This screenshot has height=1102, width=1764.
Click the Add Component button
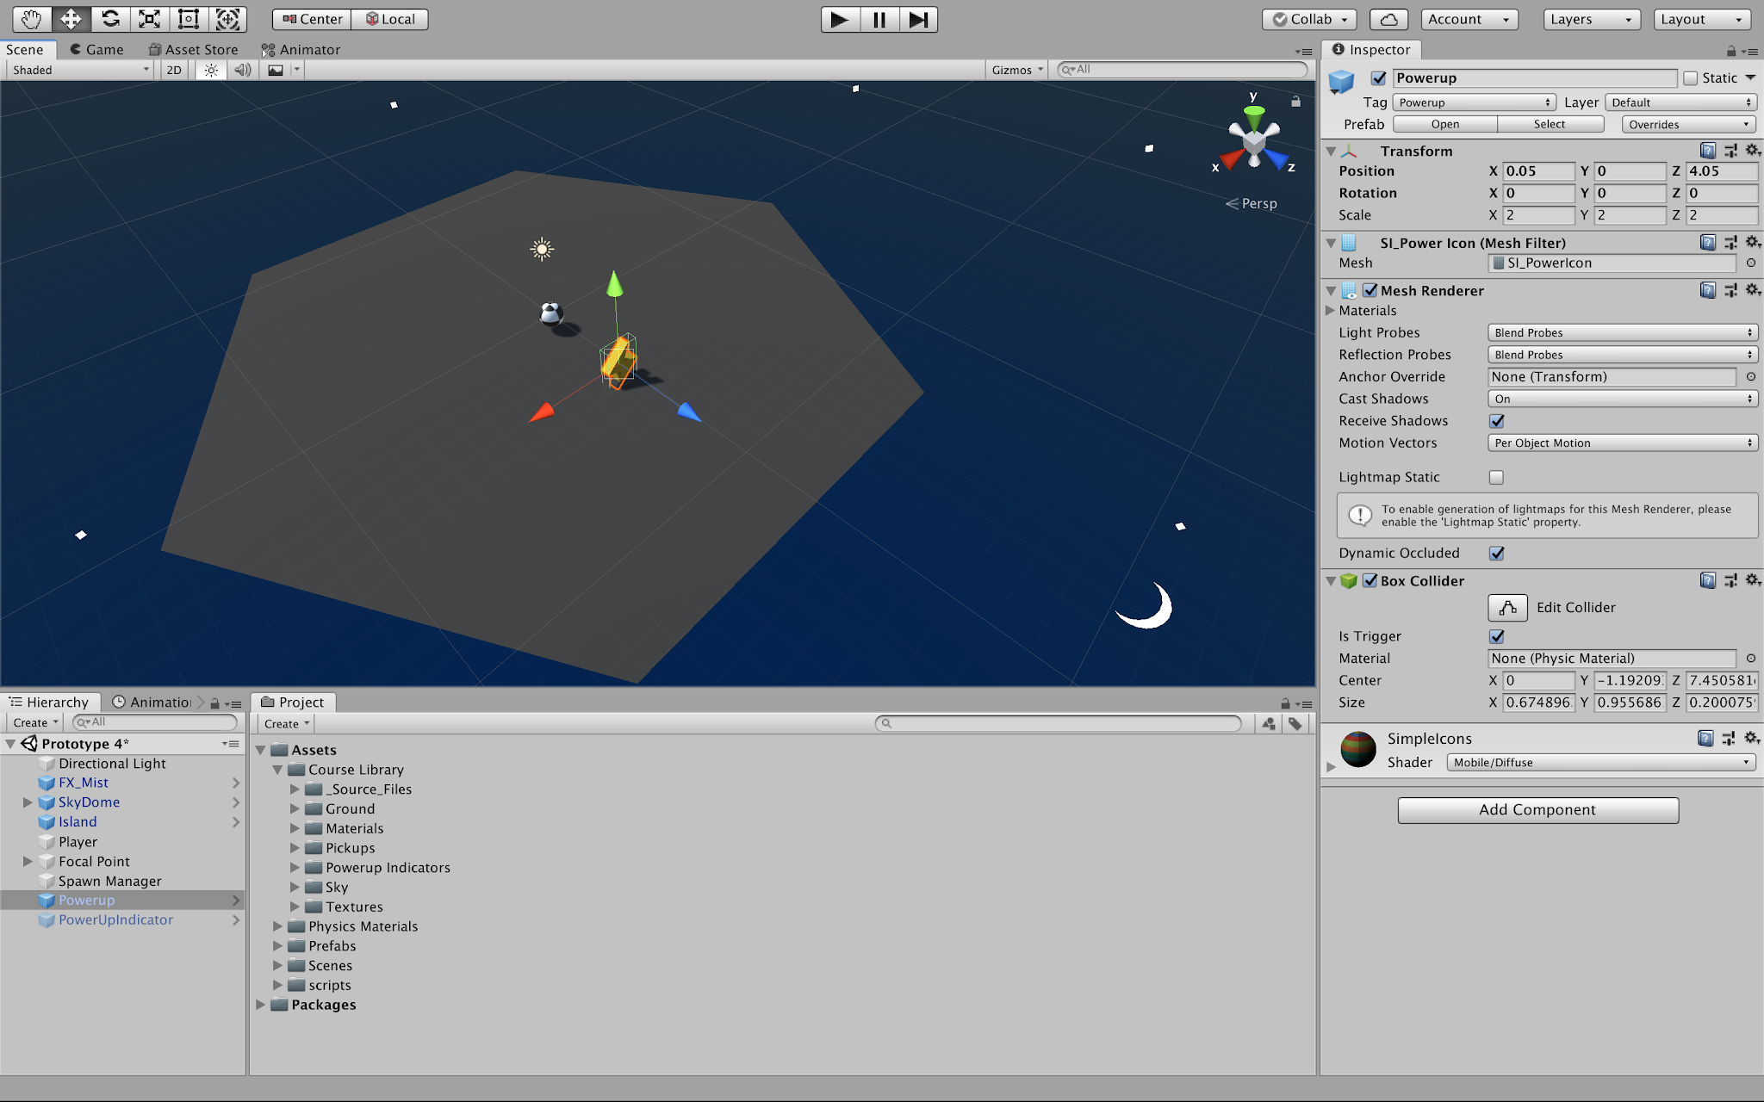coord(1537,809)
